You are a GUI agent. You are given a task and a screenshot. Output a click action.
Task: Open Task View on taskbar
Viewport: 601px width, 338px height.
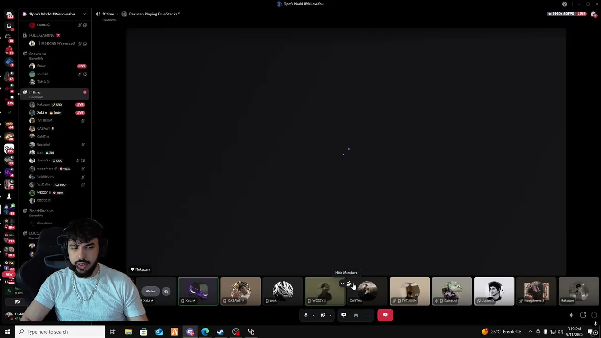click(113, 332)
